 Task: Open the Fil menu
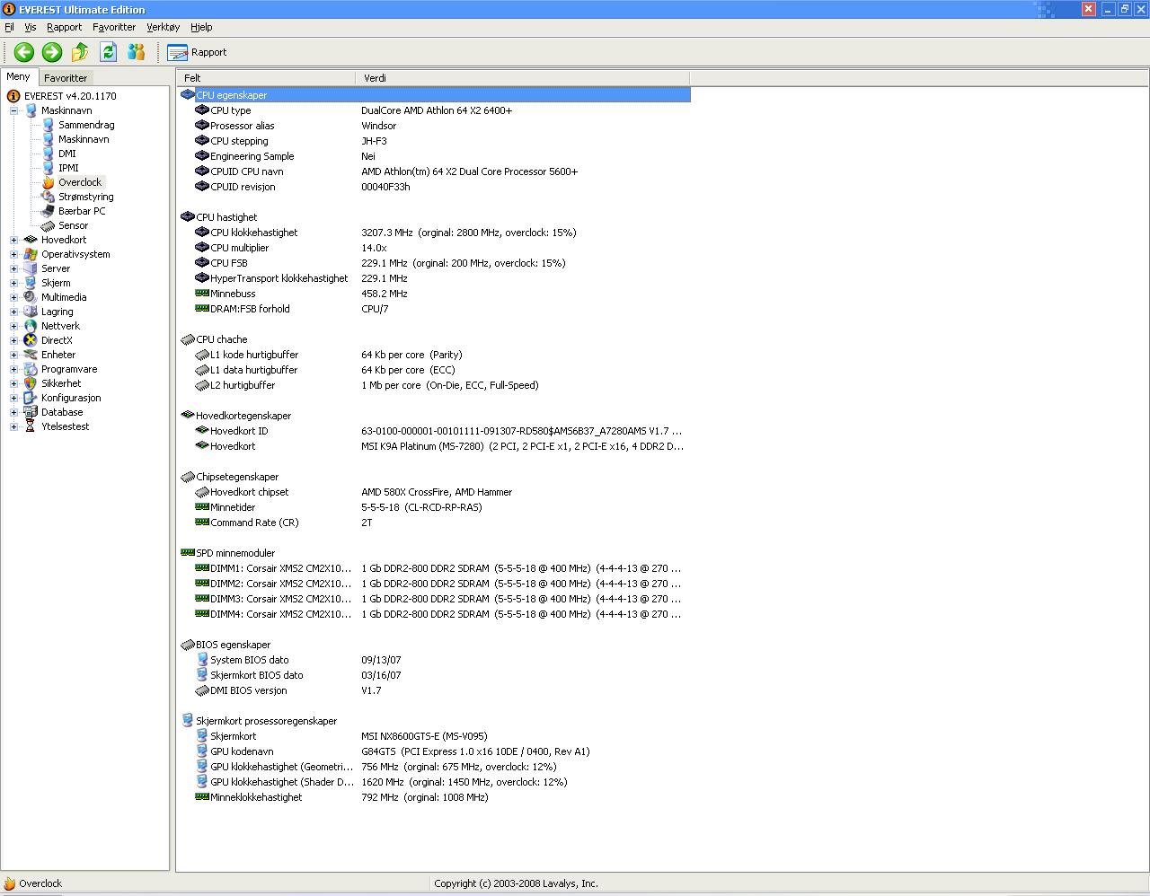10,27
